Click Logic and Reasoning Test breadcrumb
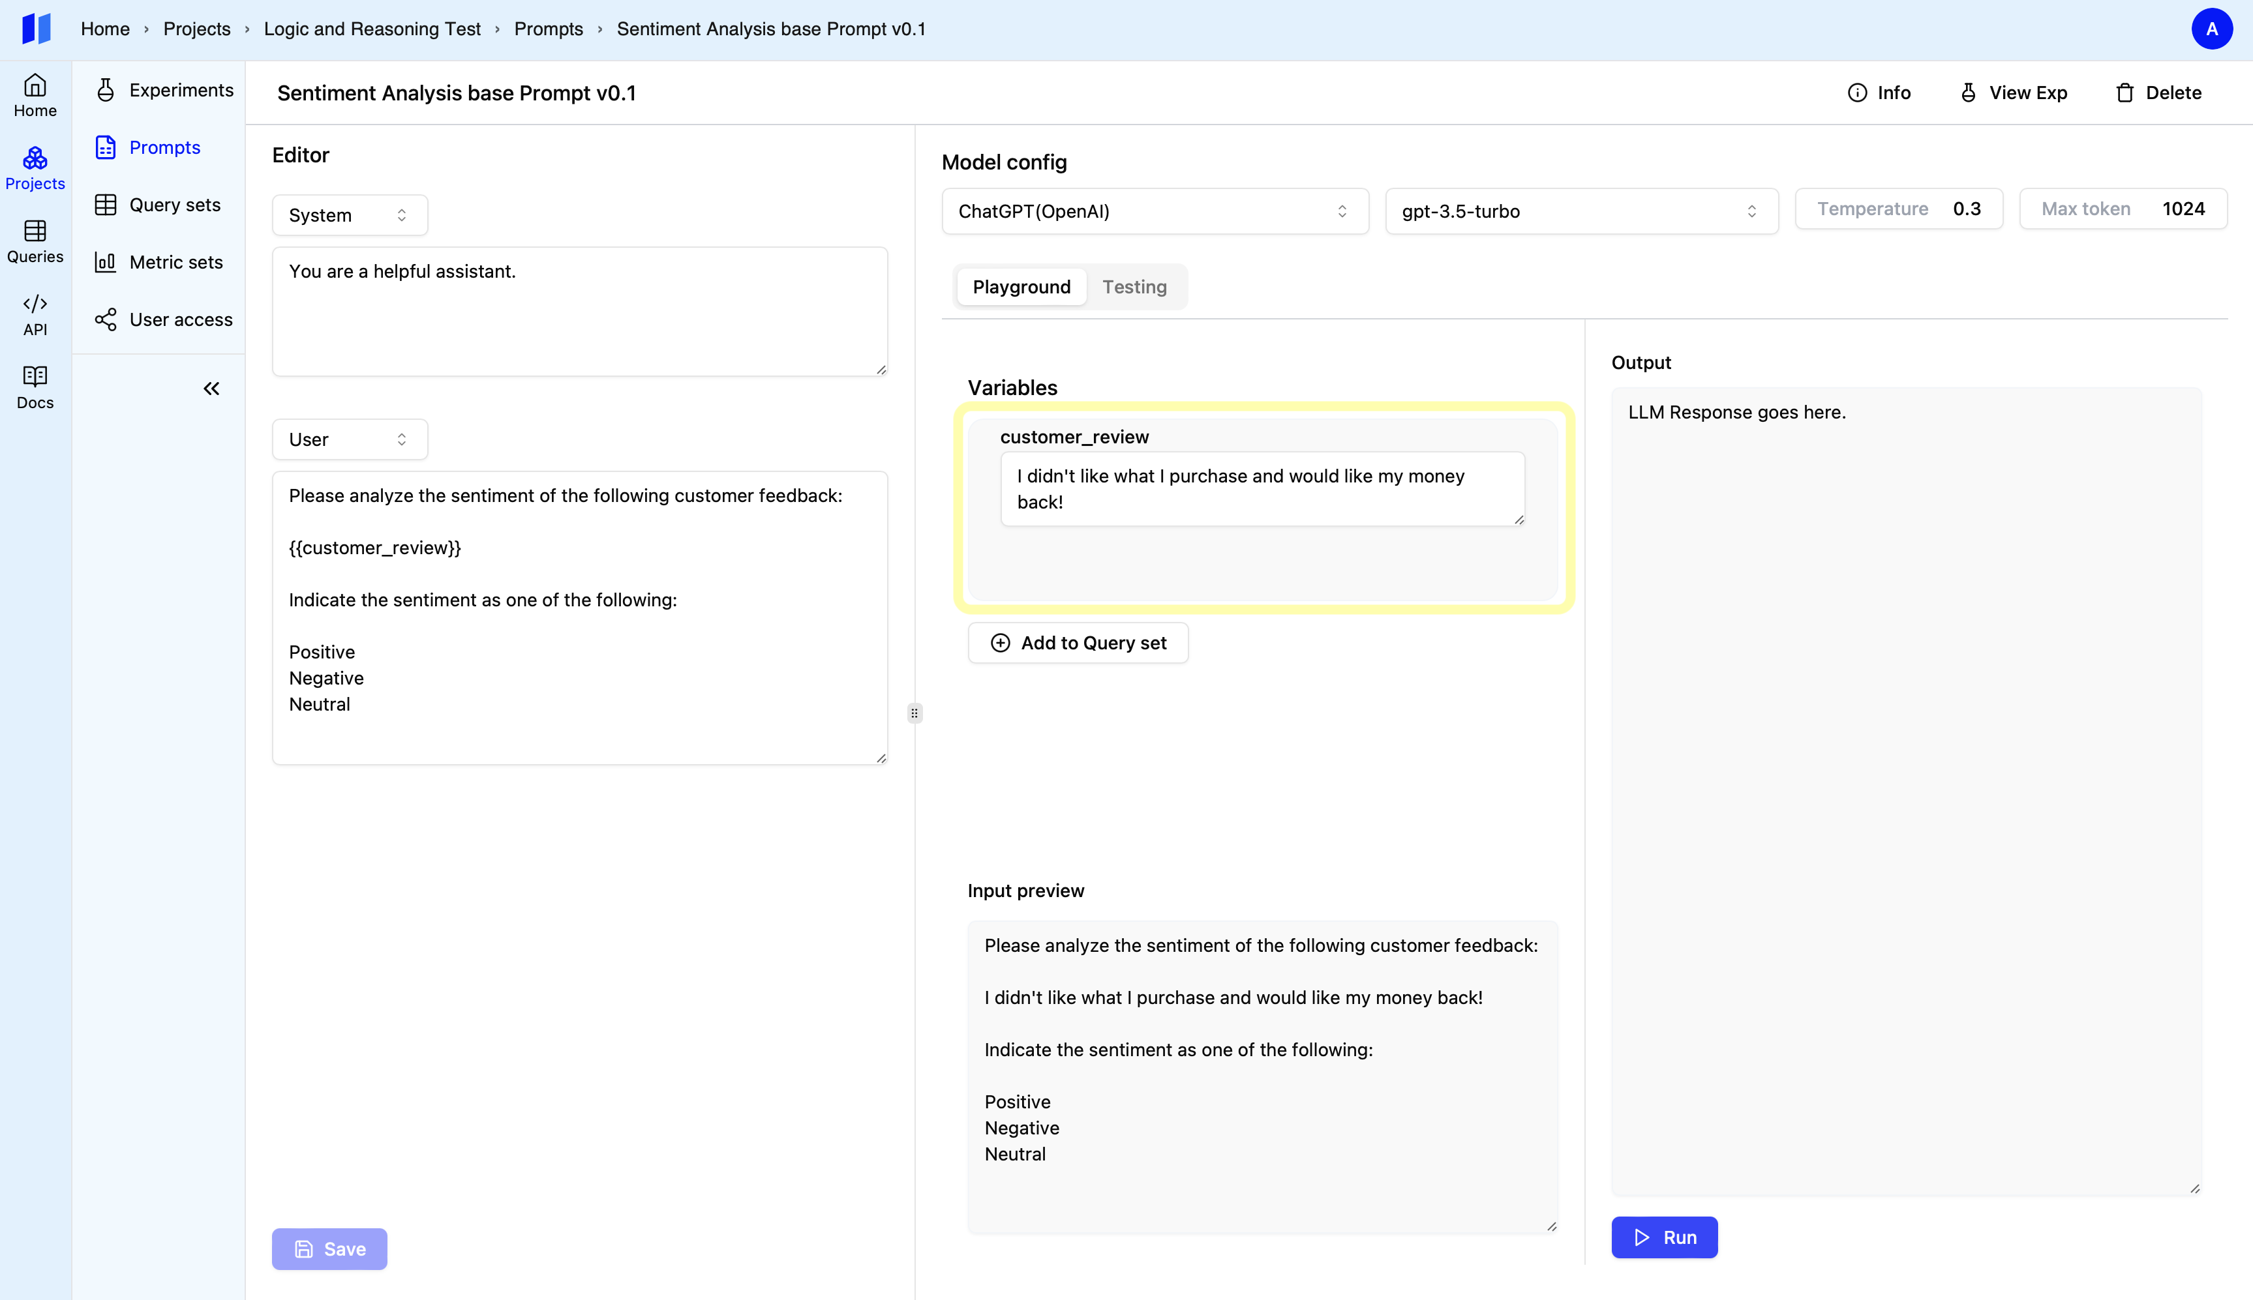2253x1300 pixels. coord(372,29)
